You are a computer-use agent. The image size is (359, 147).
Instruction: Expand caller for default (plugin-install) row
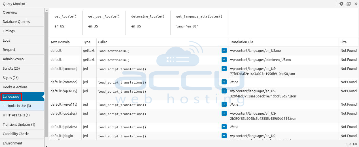(x=224, y=136)
